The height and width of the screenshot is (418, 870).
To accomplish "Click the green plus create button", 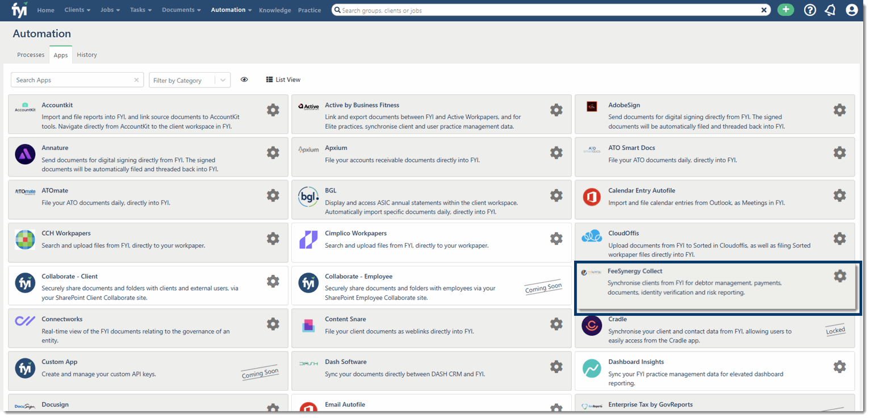I will click(786, 10).
